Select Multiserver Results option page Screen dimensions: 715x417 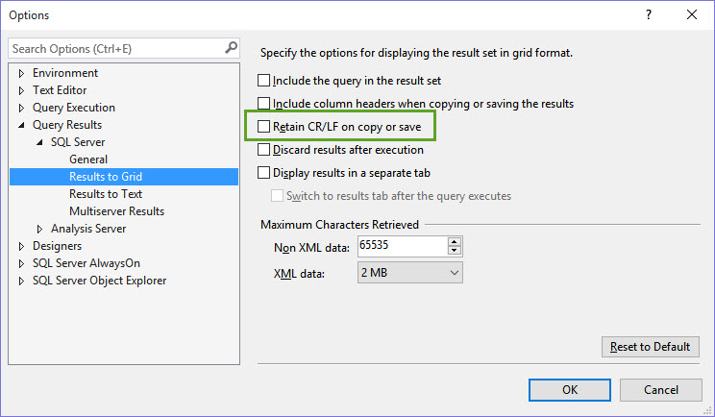pyautogui.click(x=116, y=211)
